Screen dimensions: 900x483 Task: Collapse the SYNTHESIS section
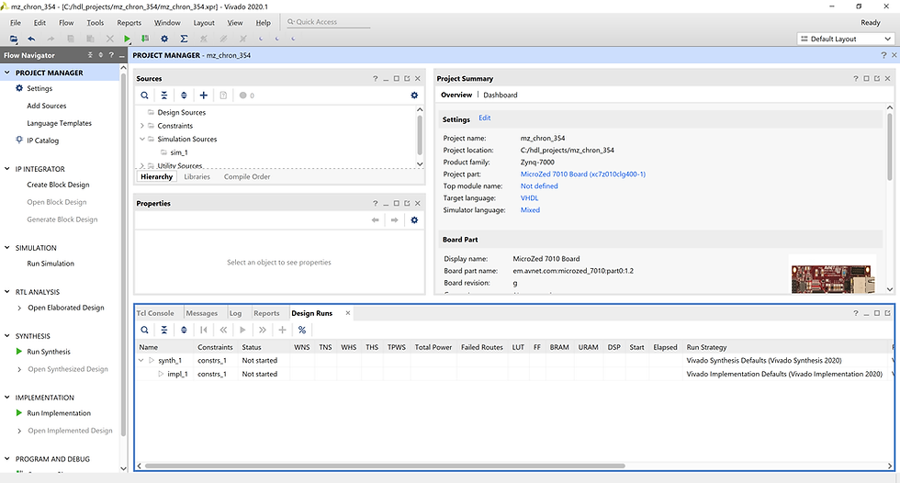coord(7,335)
